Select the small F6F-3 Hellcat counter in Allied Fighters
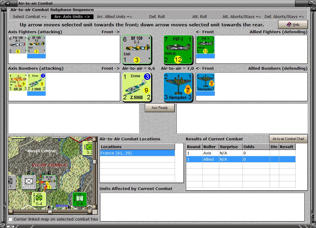The height and width of the screenshot is (228, 316). click(205, 45)
